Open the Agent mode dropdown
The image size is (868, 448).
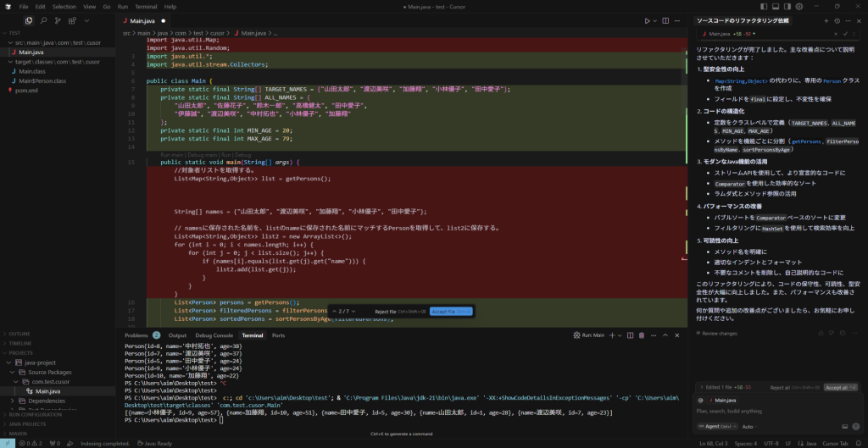point(717,427)
